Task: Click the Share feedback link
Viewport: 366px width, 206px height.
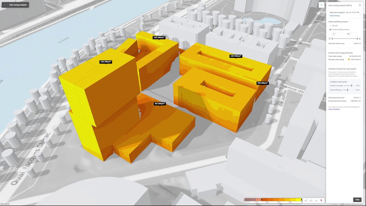Action: point(334,109)
